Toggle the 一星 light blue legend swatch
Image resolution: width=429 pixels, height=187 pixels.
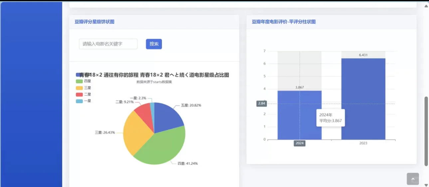(x=79, y=101)
